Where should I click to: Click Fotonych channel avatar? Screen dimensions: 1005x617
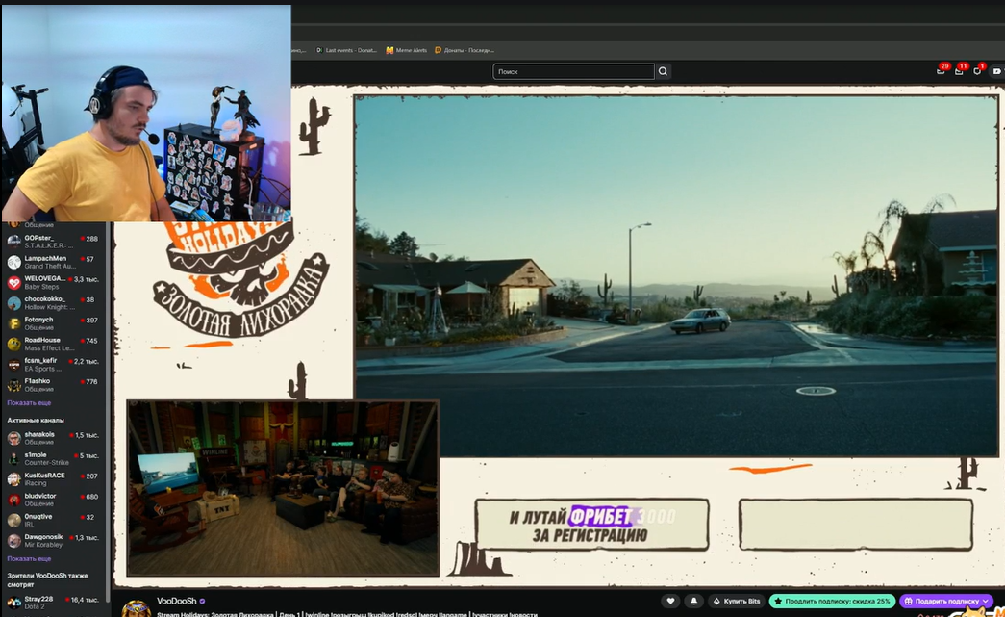[14, 323]
